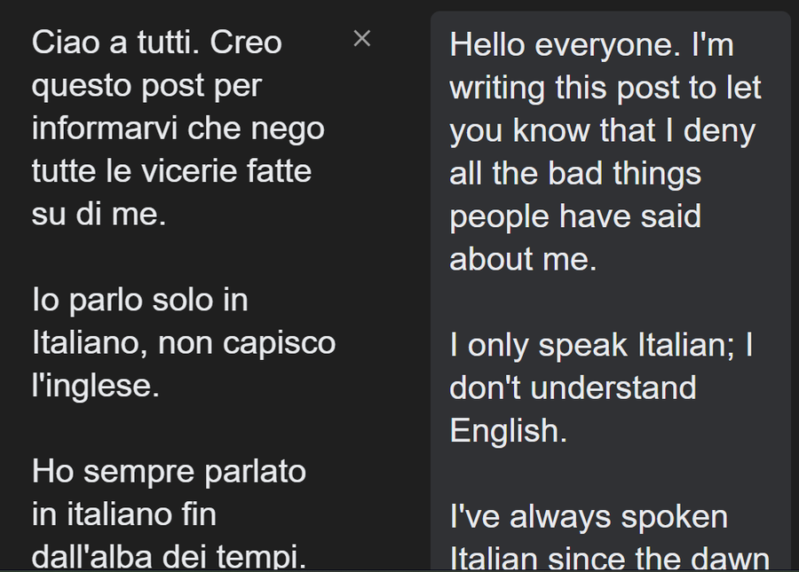Image resolution: width=799 pixels, height=572 pixels.
Task: Click 'about me.' in the translation panel
Action: (x=523, y=259)
